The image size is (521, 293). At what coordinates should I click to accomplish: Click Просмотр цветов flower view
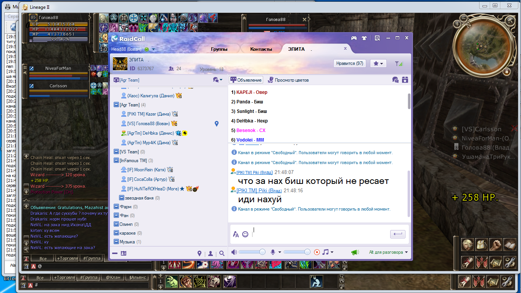click(x=288, y=80)
